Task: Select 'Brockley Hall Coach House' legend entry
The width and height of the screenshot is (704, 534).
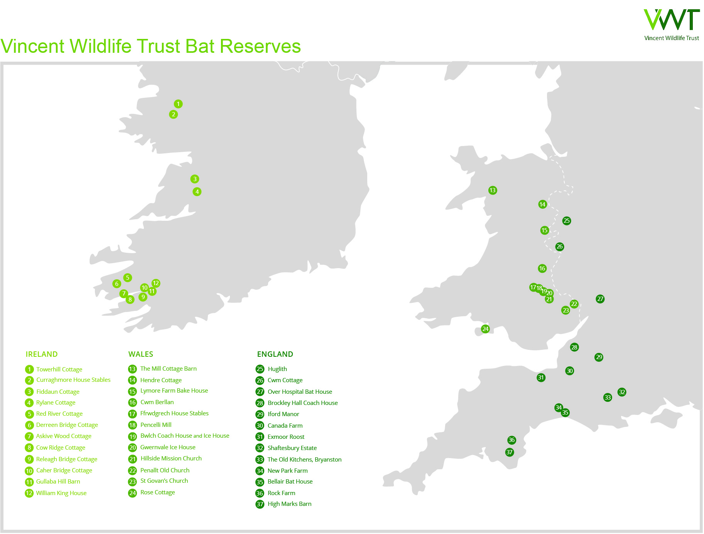Action: click(303, 403)
